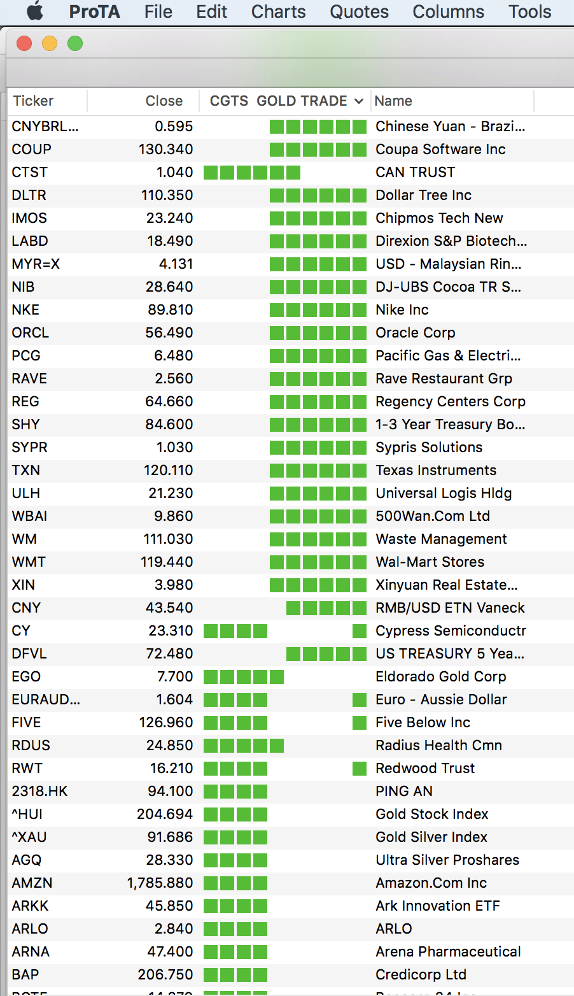The height and width of the screenshot is (996, 574).
Task: Open the Edit menu
Action: click(x=211, y=11)
